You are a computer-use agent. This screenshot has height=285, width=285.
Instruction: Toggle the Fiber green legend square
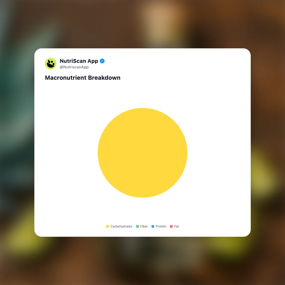pos(137,226)
